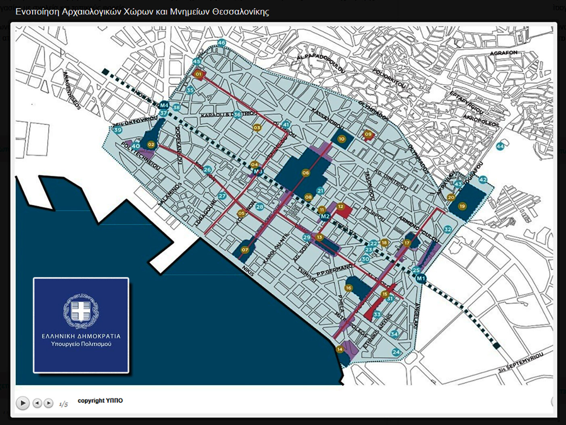Click the 1/5 slide counter

(x=63, y=404)
